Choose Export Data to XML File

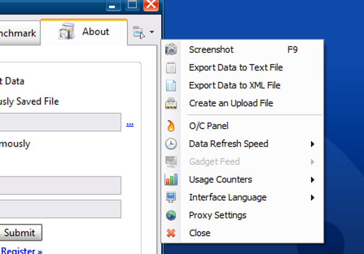242,85
